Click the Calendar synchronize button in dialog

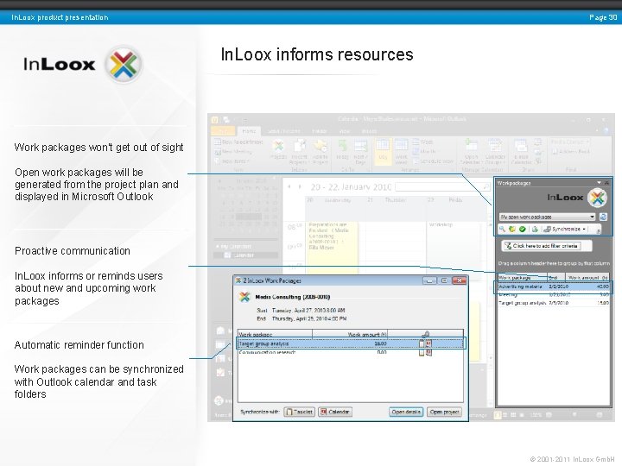click(335, 412)
